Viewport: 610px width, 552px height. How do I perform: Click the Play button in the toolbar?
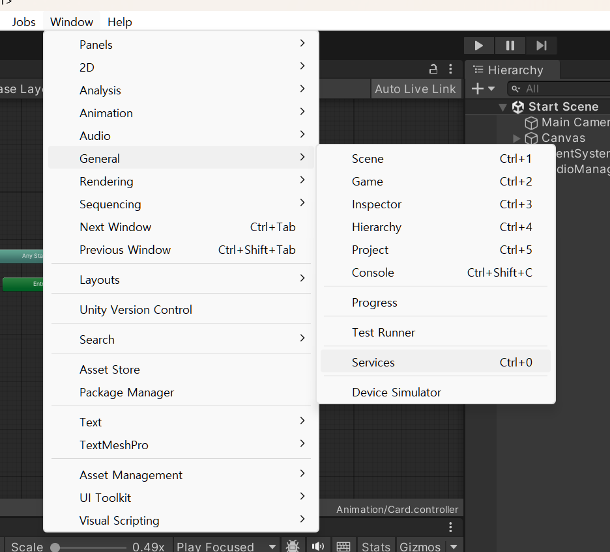[x=479, y=46]
